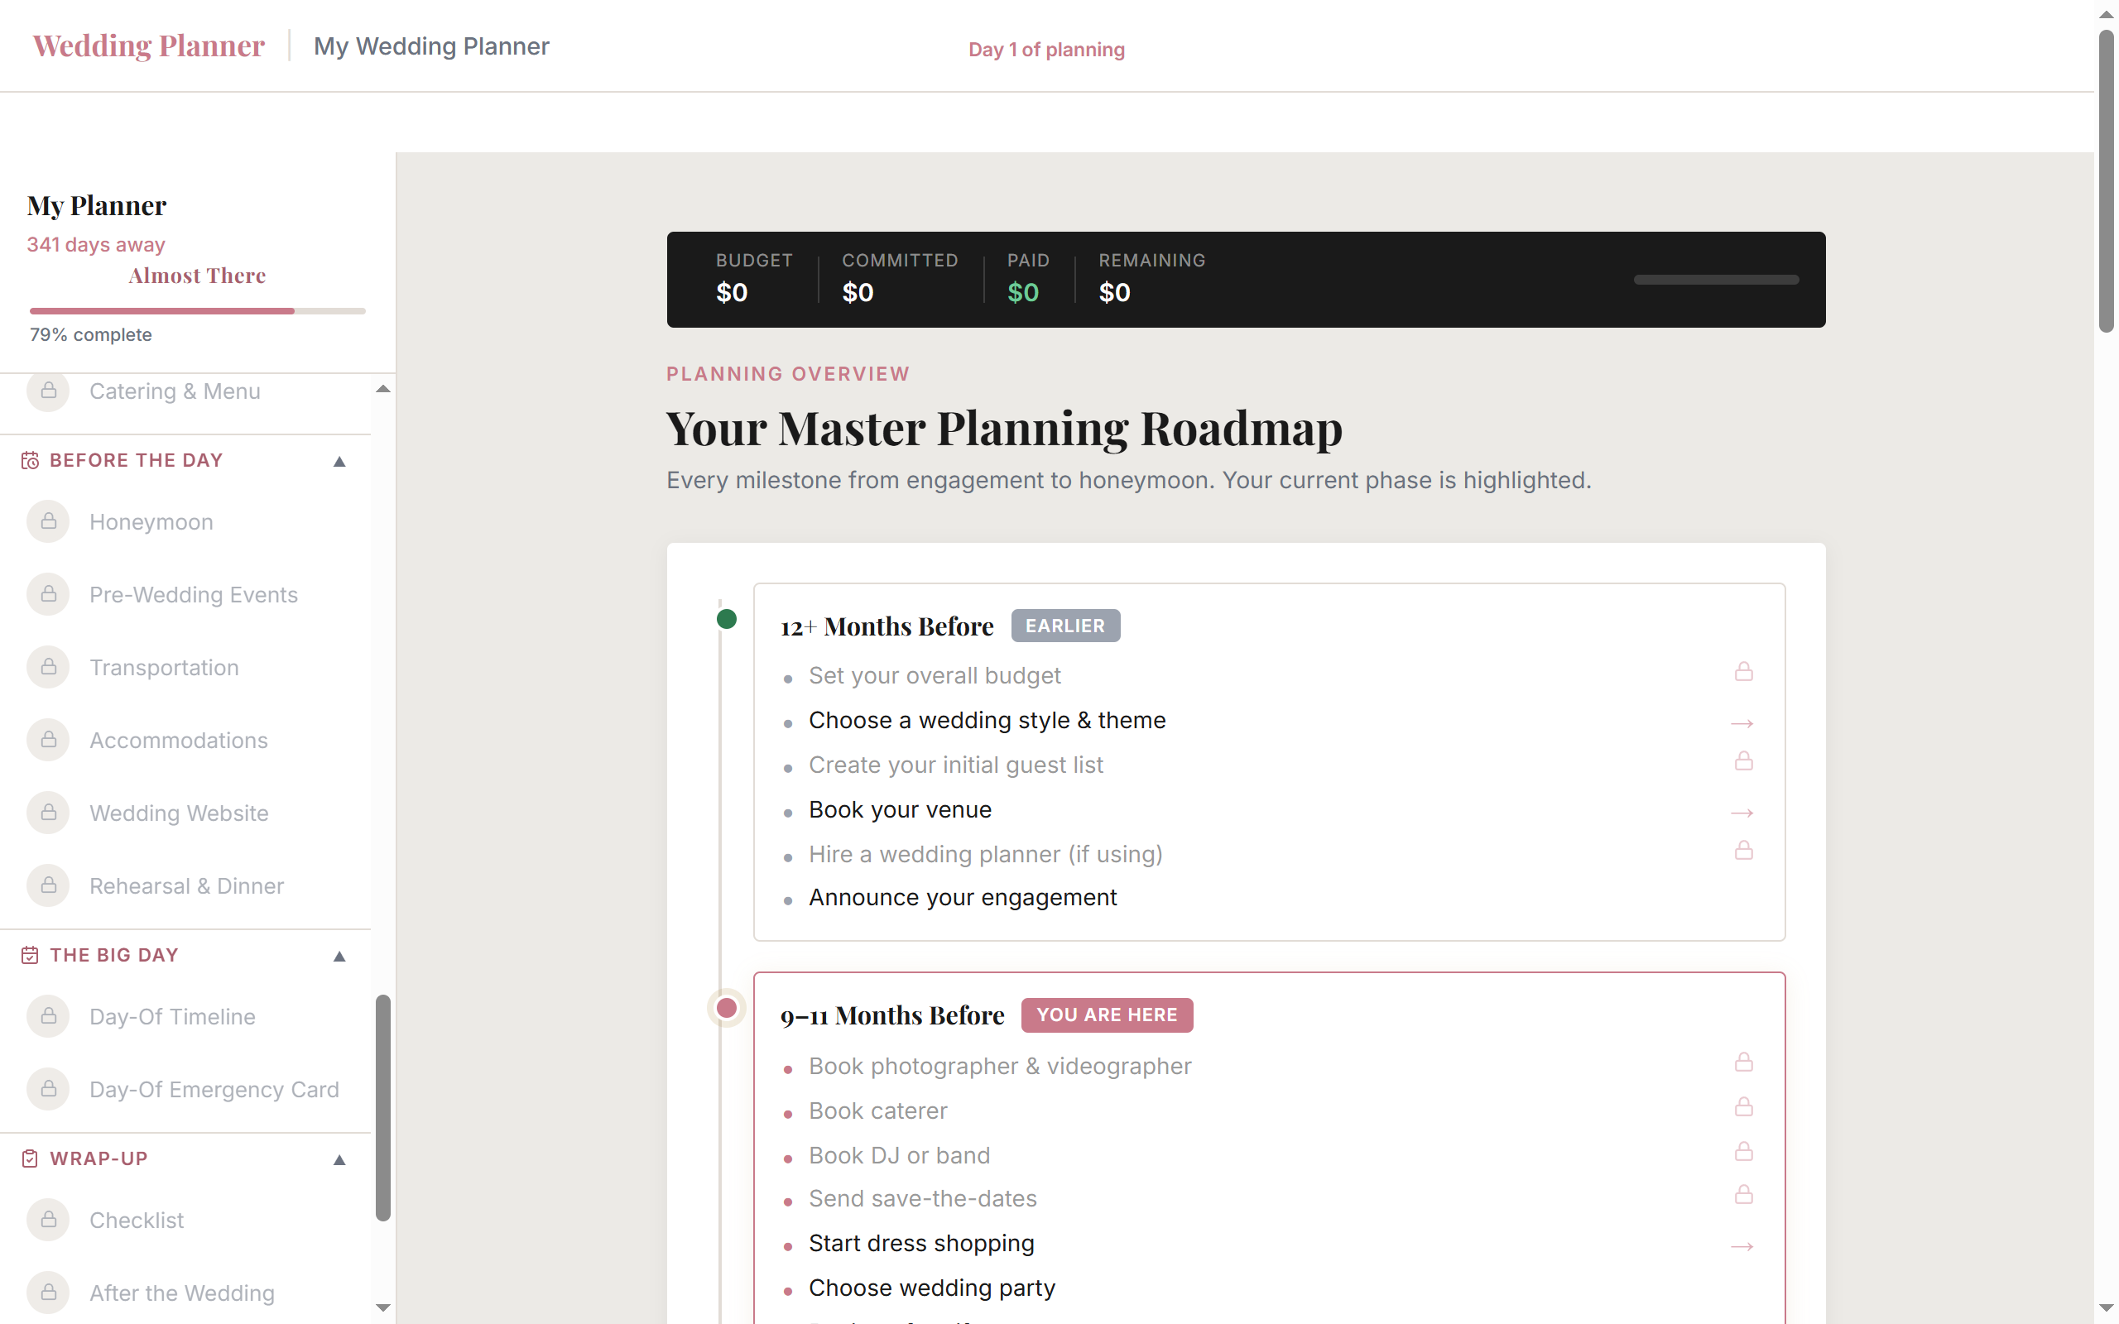Click lock icon beside Create your initial guest list
Screen dimensions: 2119x1324
click(x=1743, y=761)
